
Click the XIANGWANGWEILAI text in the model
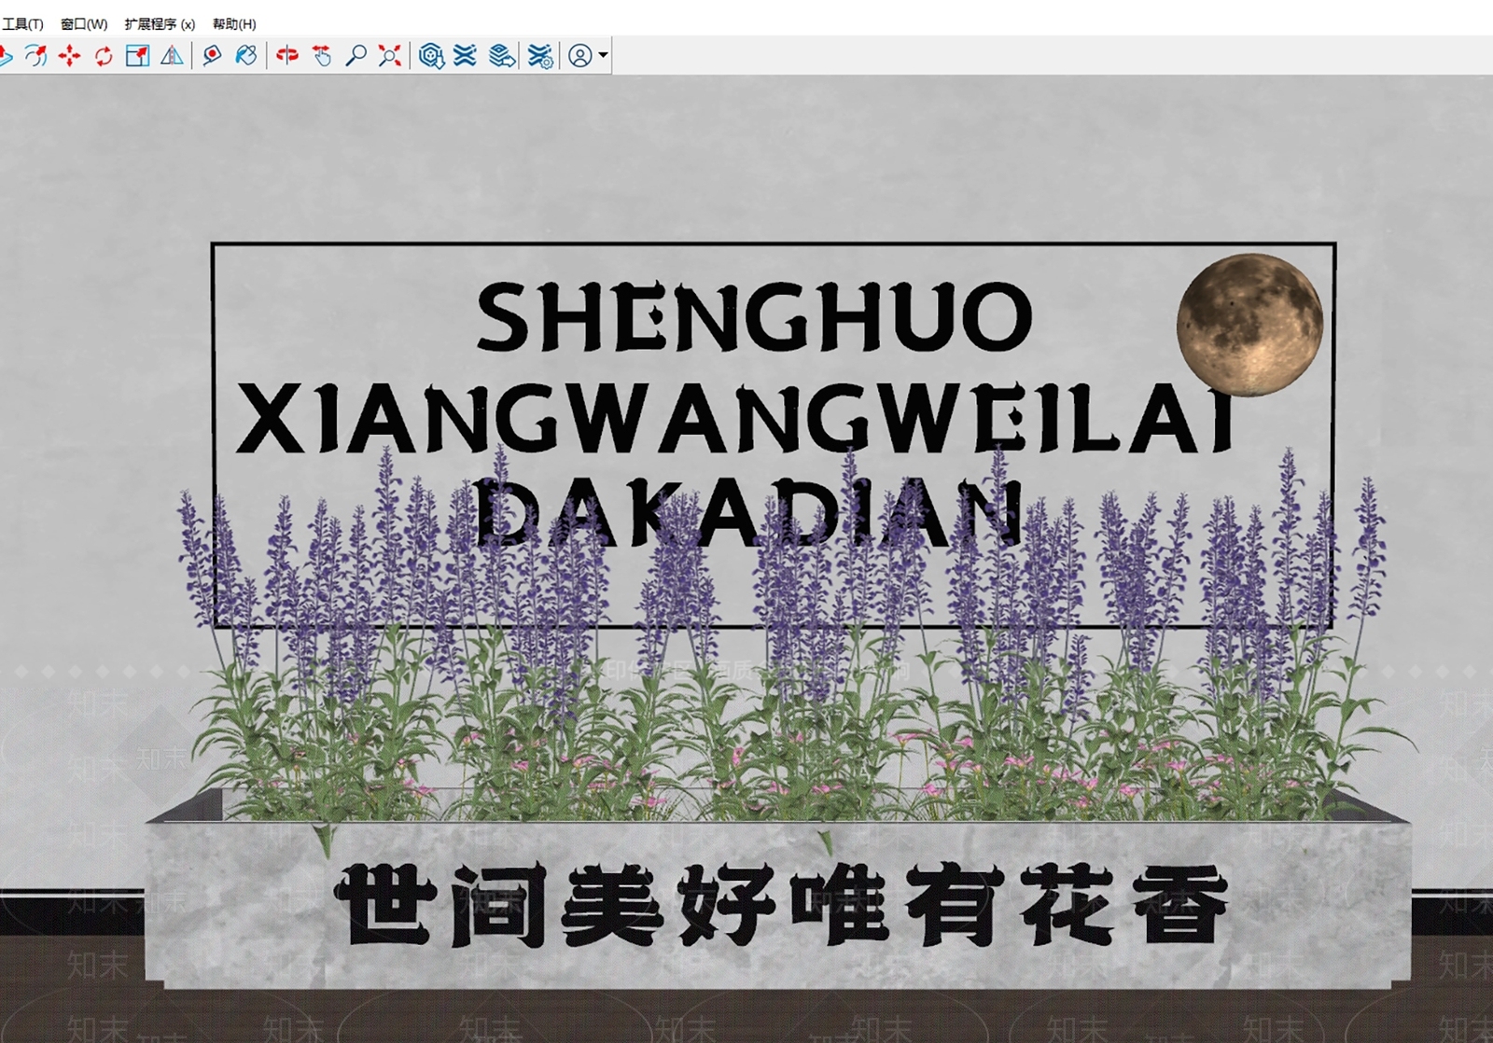pos(737,420)
